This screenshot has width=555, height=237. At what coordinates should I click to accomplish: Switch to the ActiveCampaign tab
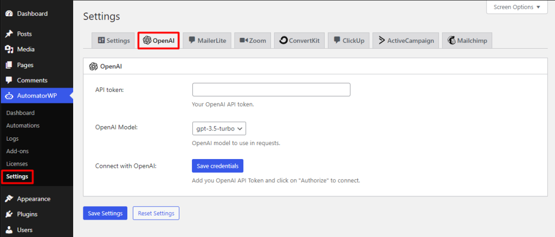tap(406, 41)
